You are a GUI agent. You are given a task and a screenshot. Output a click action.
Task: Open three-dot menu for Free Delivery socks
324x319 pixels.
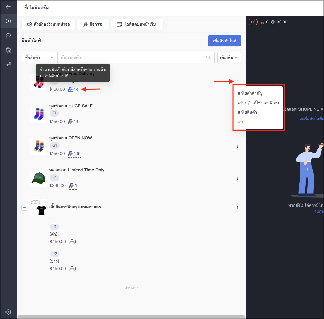click(237, 82)
